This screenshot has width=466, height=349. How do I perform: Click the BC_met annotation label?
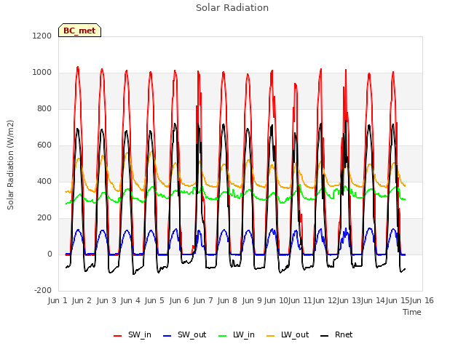coord(79,31)
